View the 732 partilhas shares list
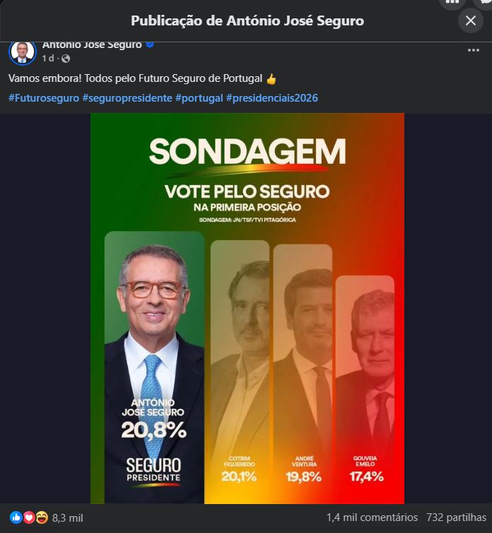 [x=457, y=517]
